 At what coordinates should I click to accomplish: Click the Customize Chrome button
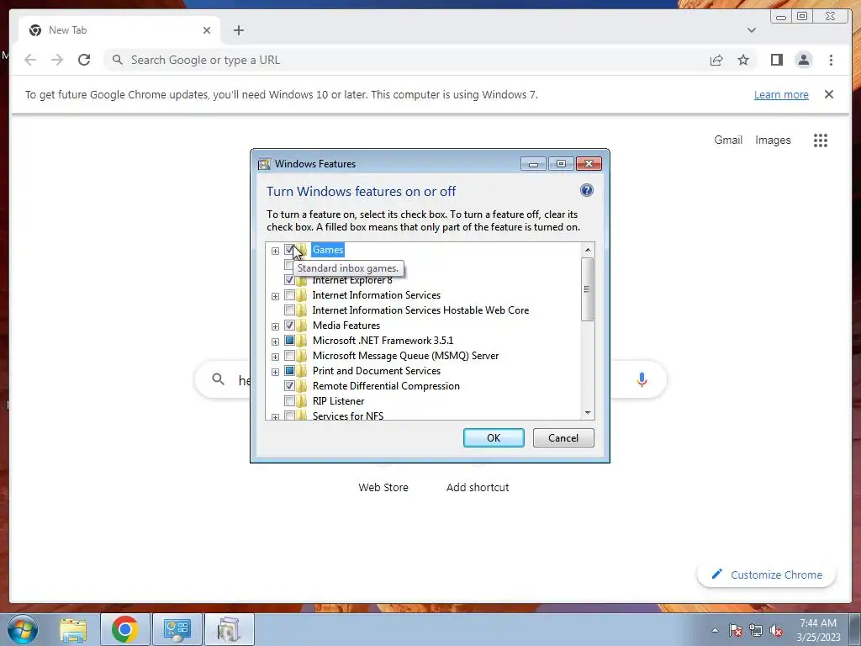coord(767,575)
